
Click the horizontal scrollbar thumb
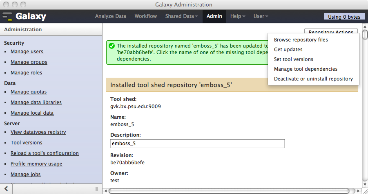229,191
